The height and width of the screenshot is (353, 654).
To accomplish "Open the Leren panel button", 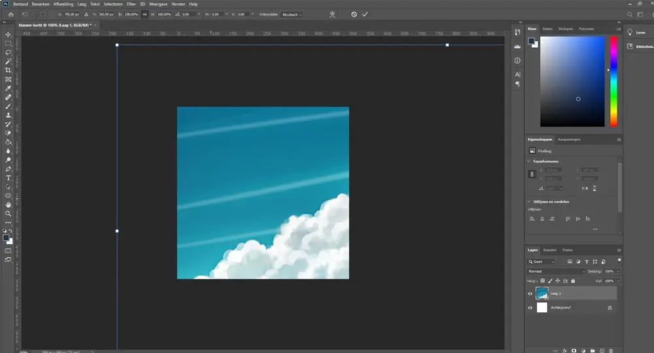I will [x=637, y=33].
